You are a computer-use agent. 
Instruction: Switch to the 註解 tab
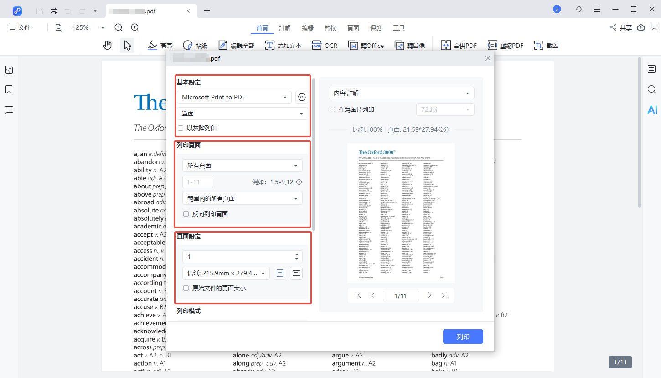pos(285,28)
